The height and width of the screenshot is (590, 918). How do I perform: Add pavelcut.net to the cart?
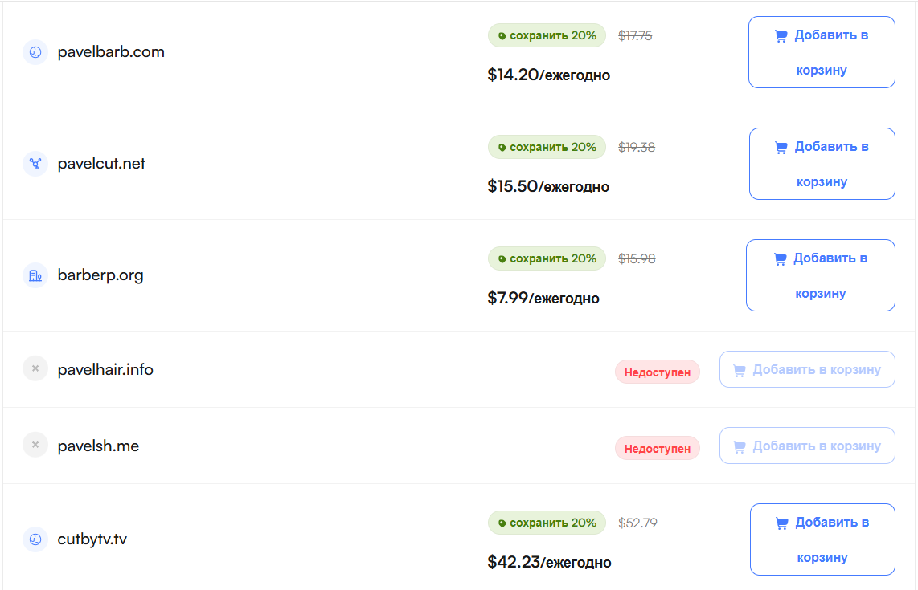(822, 164)
